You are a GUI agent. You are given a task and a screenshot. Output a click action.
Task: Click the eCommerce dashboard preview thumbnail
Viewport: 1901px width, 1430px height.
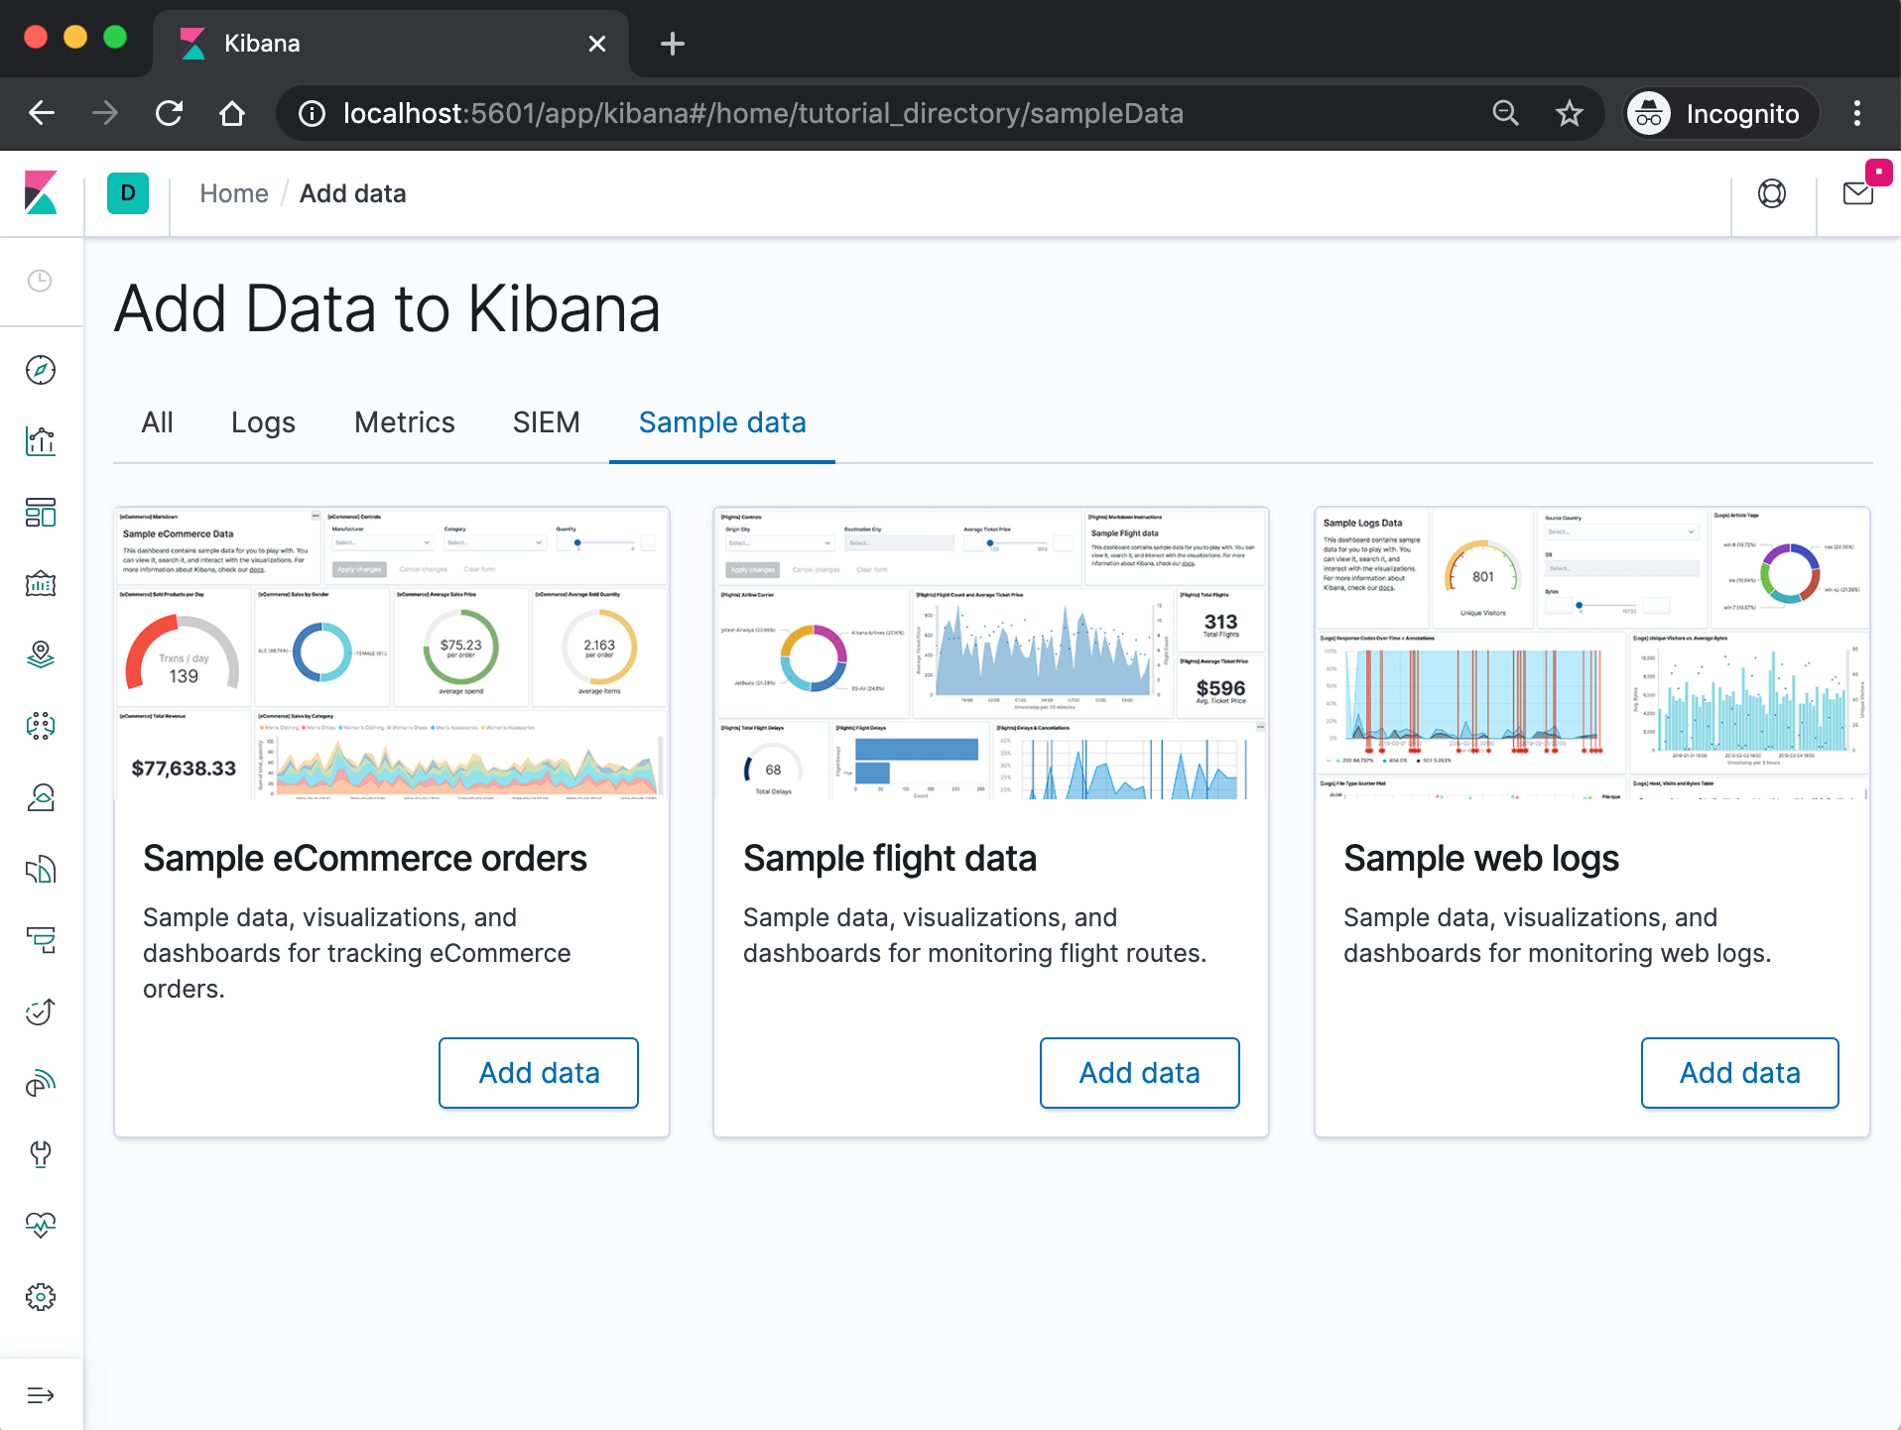[x=392, y=654]
